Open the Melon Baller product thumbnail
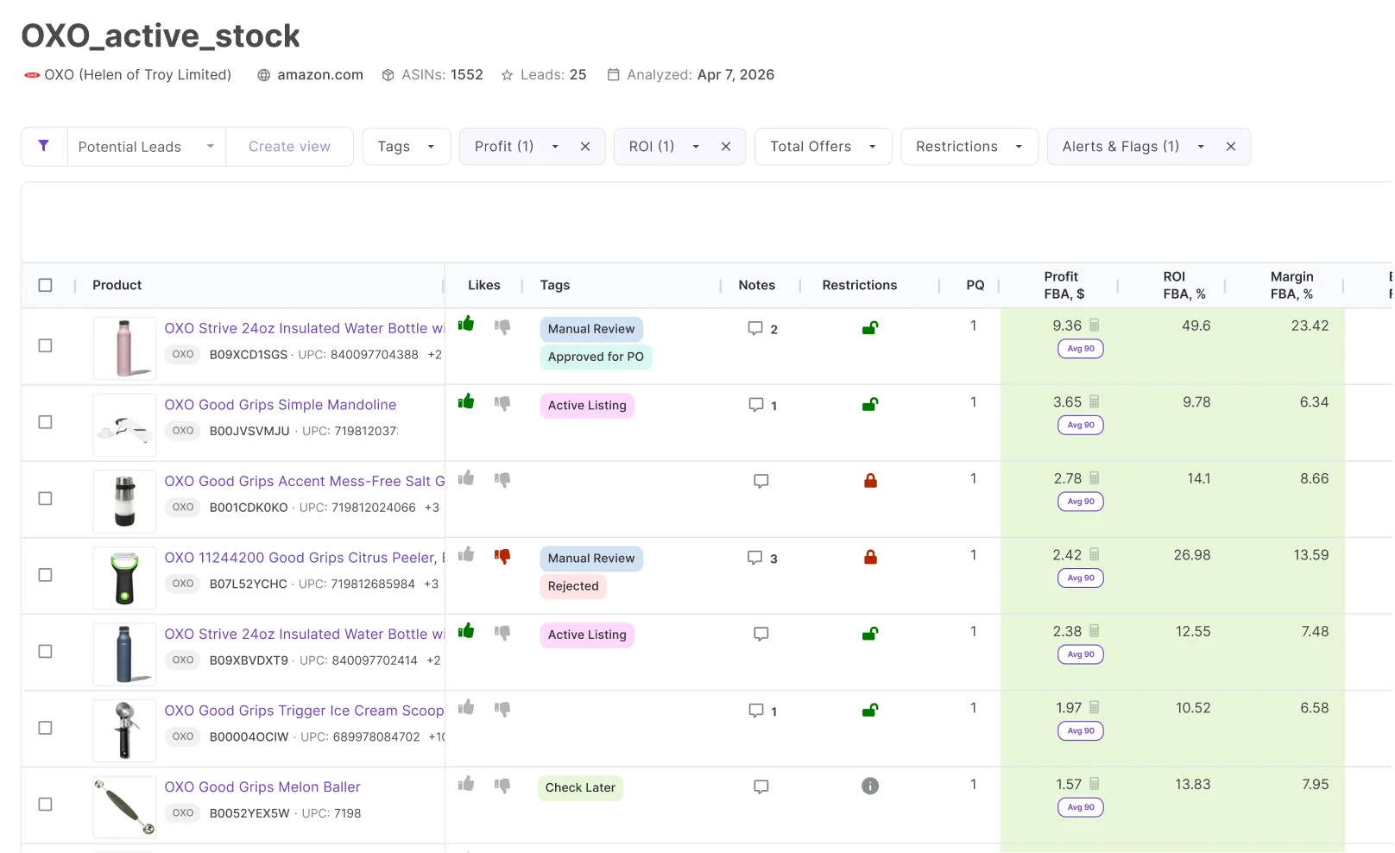 pos(124,806)
